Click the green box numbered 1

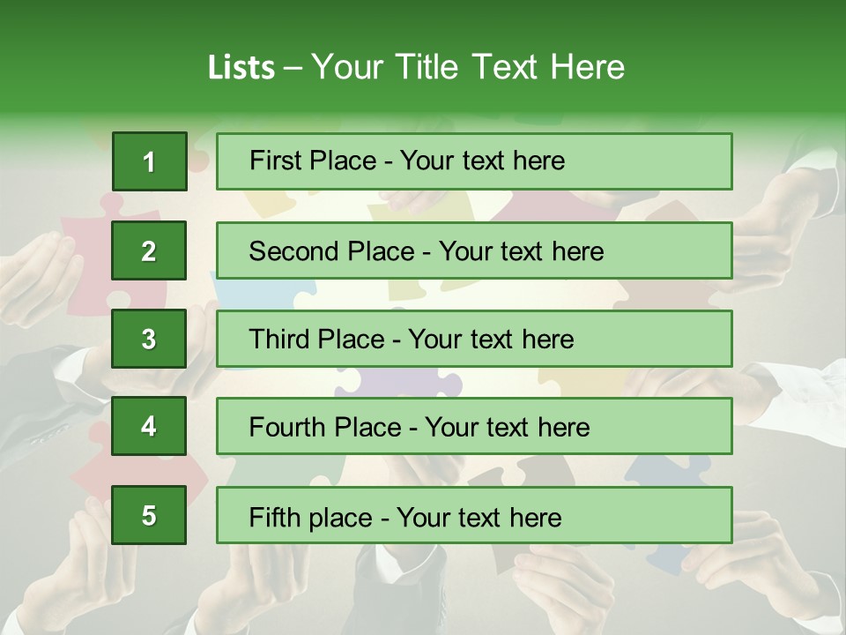tap(149, 161)
